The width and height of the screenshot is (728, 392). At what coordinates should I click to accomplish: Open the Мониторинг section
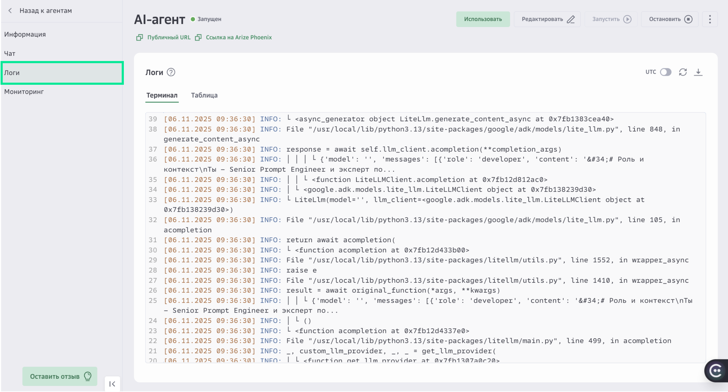[24, 92]
